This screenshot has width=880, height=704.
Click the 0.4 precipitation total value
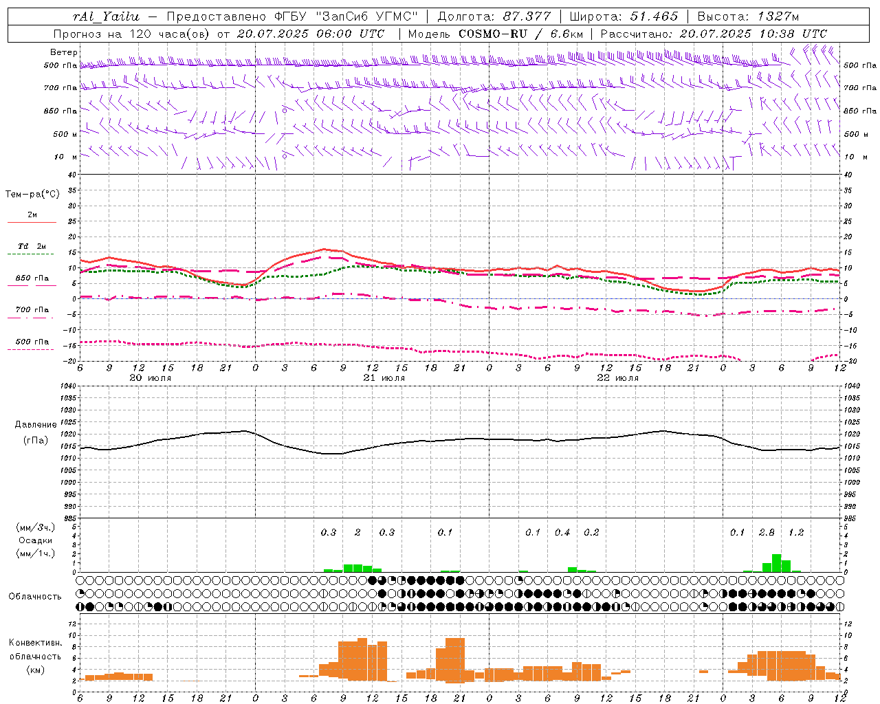562,533
